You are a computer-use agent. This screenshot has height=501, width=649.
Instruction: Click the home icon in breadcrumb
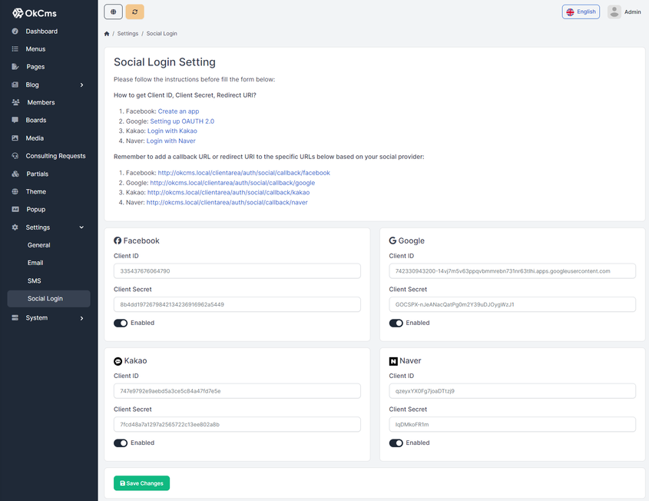pyautogui.click(x=107, y=34)
